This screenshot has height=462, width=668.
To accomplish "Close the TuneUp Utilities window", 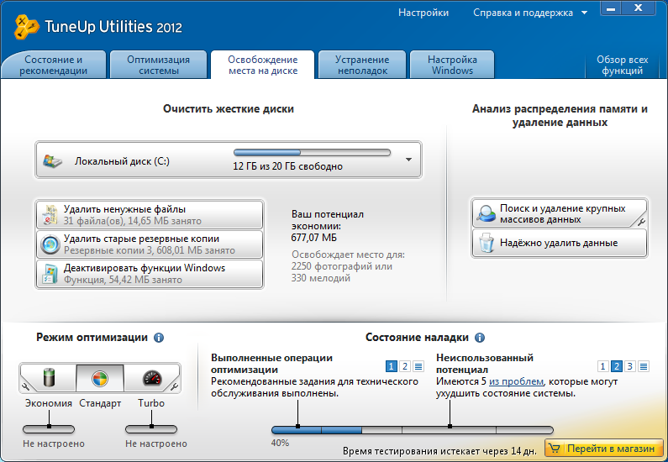I will (x=639, y=9).
